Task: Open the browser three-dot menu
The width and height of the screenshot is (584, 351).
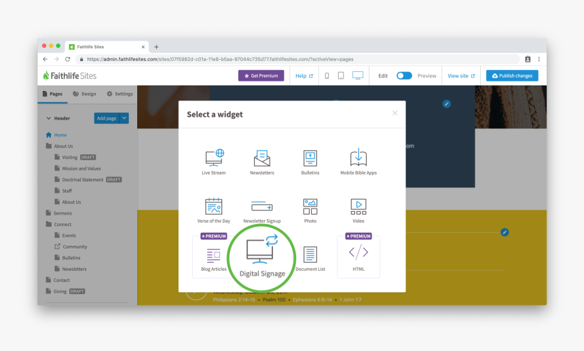Action: [539, 59]
